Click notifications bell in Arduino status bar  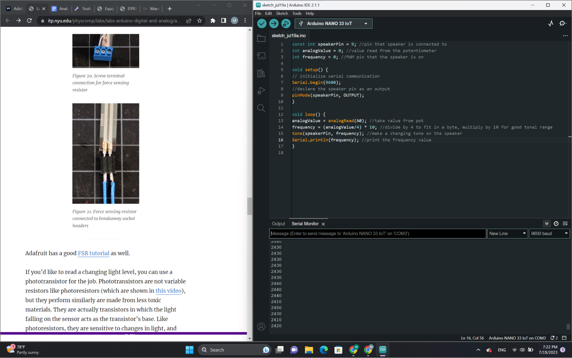554,338
